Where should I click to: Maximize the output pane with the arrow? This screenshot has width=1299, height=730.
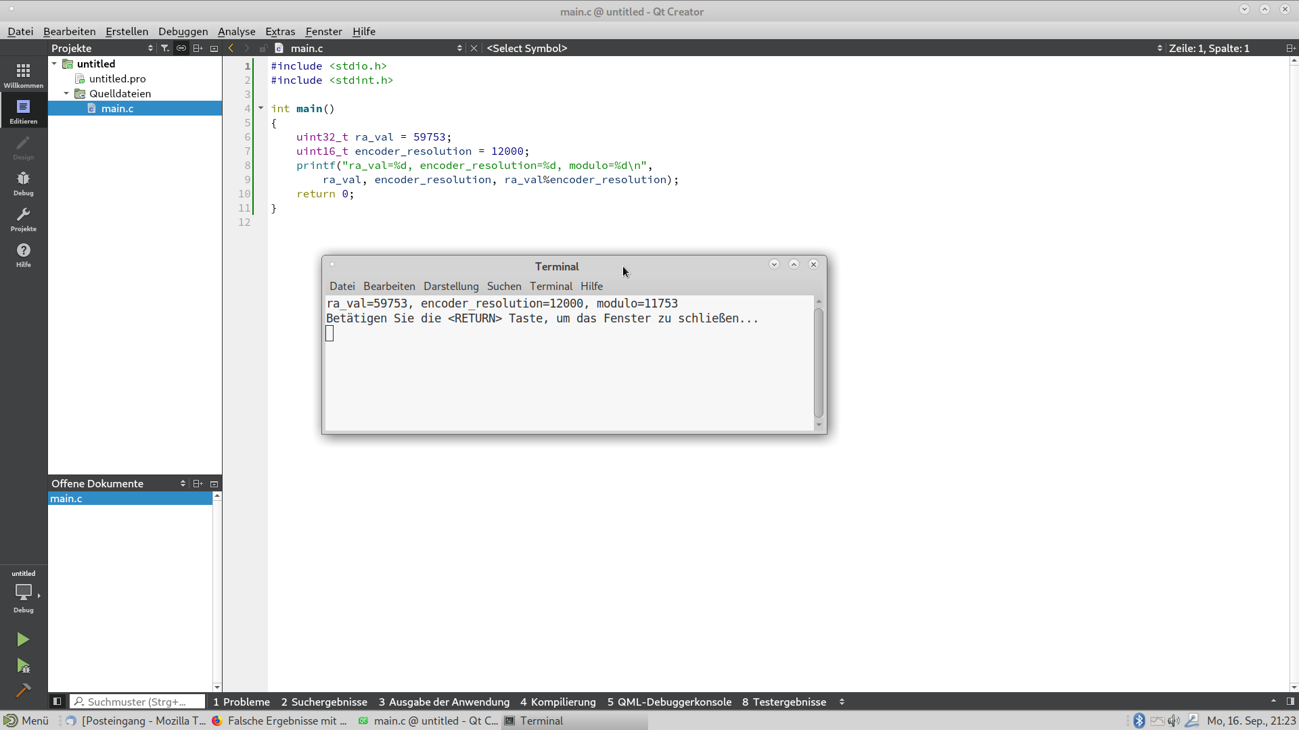(1273, 702)
